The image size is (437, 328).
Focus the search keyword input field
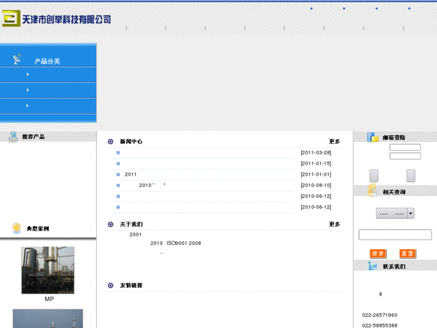[395, 235]
